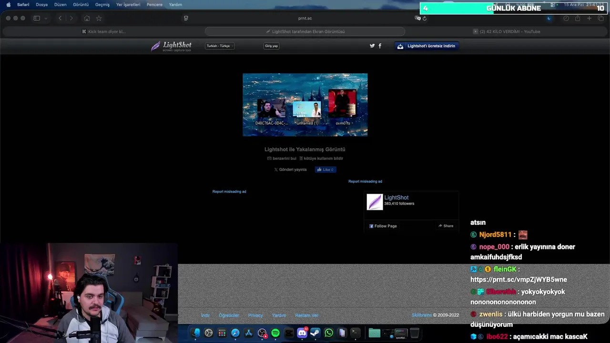Click the Share button in Facebook widget
Screen dimensions: 610x343
[x=446, y=226]
